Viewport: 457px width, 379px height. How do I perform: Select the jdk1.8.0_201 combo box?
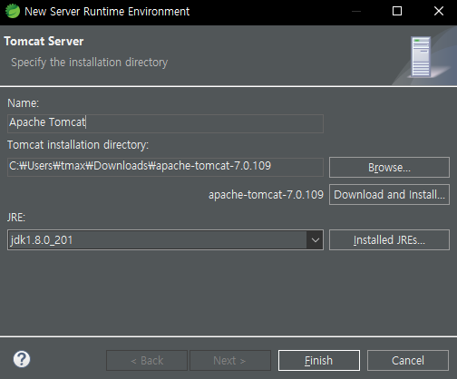click(x=165, y=240)
